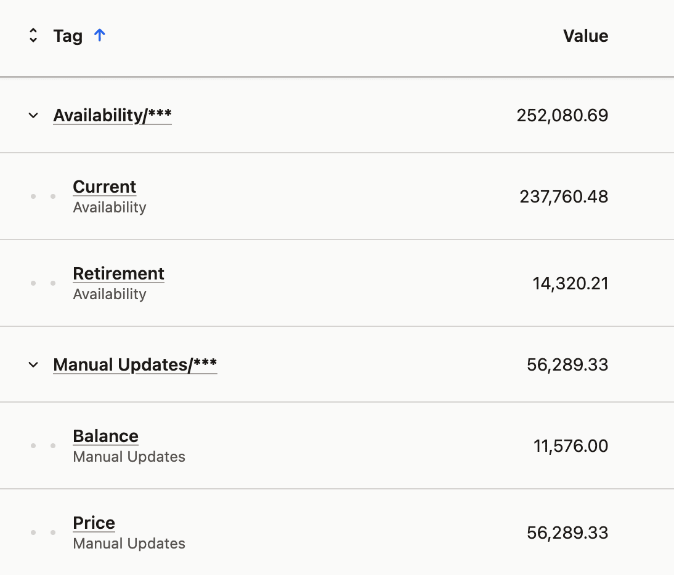
Task: Click the indent dots beside Retirement row
Action: [x=43, y=283]
